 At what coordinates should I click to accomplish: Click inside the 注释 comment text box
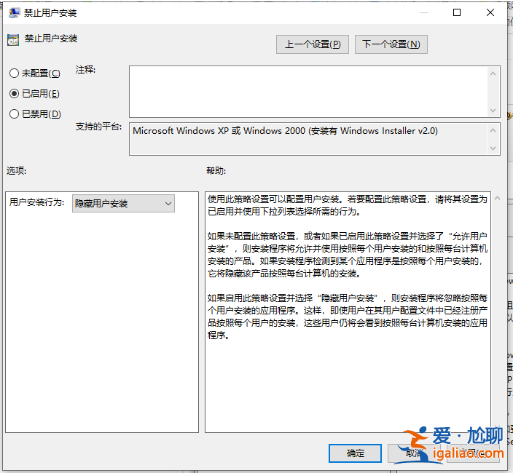308,92
